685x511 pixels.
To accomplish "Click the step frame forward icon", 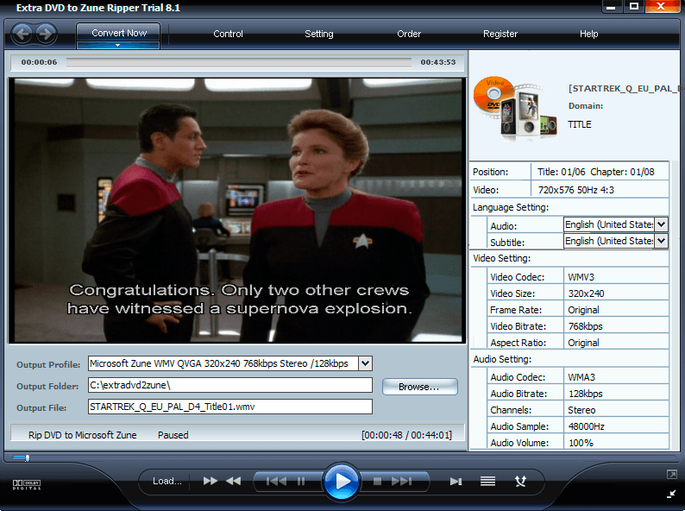I will (x=456, y=482).
